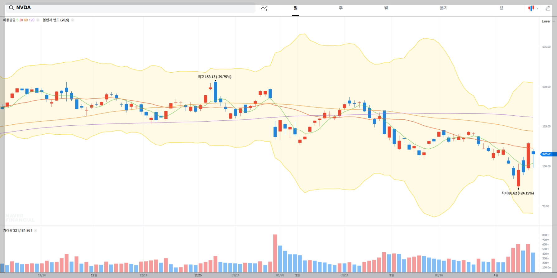This screenshot has height=278, width=557.
Task: Click the 150.00 price axis label
Action: [x=546, y=87]
